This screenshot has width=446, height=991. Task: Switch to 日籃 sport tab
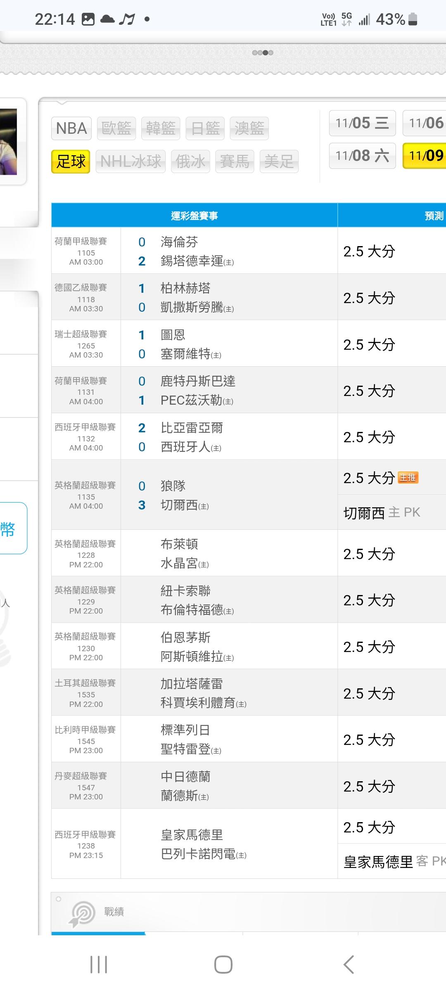[x=205, y=128]
